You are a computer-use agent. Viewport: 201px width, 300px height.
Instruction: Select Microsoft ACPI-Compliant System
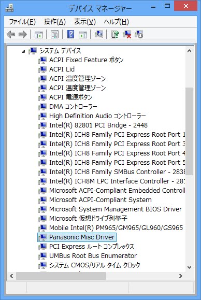101,200
